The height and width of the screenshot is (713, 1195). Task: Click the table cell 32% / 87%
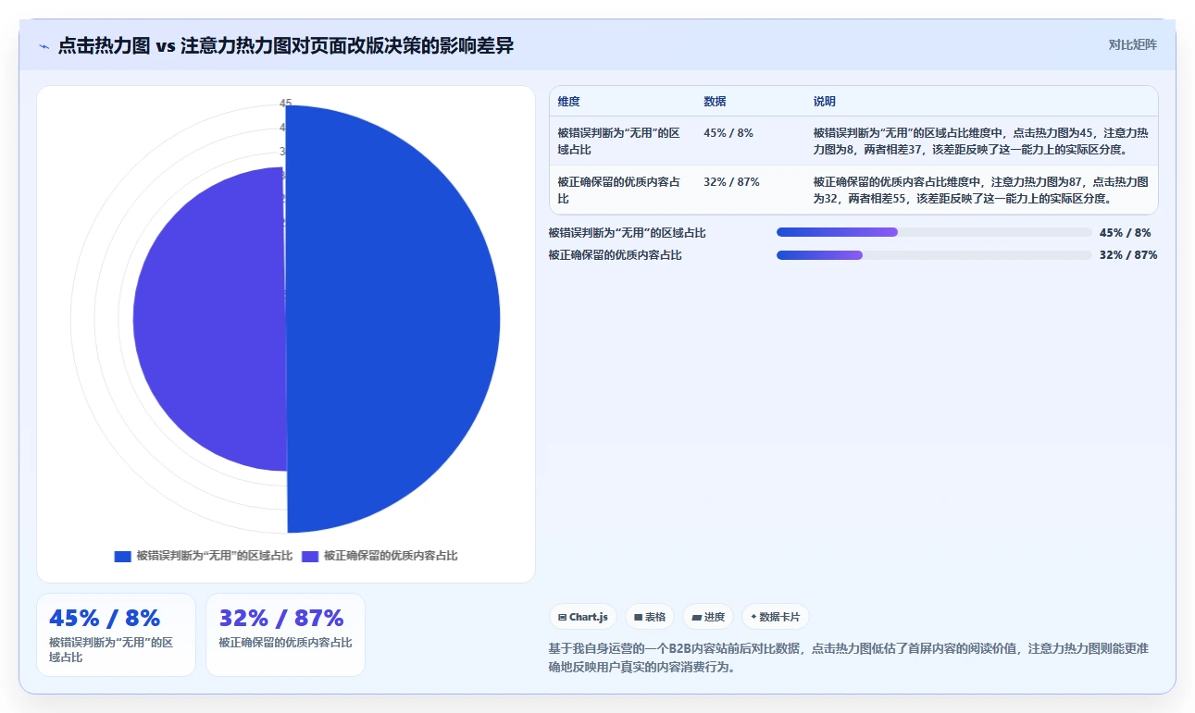[731, 182]
